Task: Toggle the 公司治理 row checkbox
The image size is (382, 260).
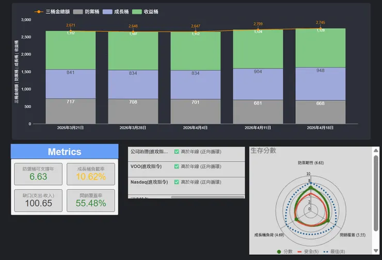Action: pos(177,152)
